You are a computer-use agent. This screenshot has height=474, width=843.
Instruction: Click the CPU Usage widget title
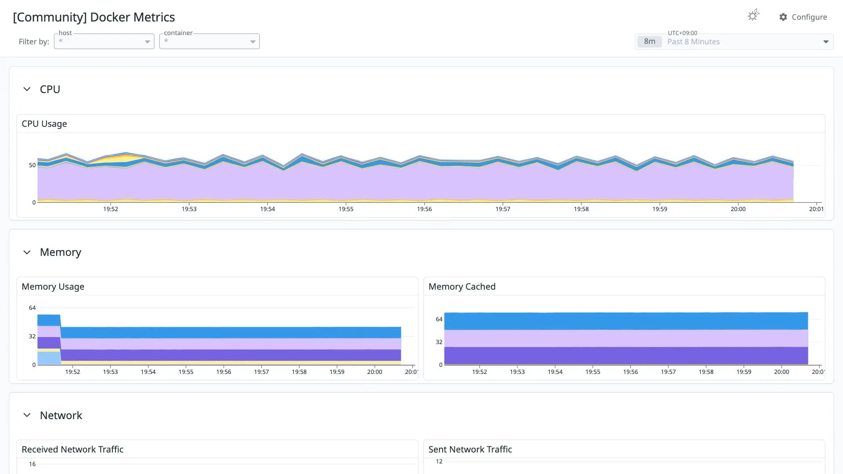tap(44, 124)
